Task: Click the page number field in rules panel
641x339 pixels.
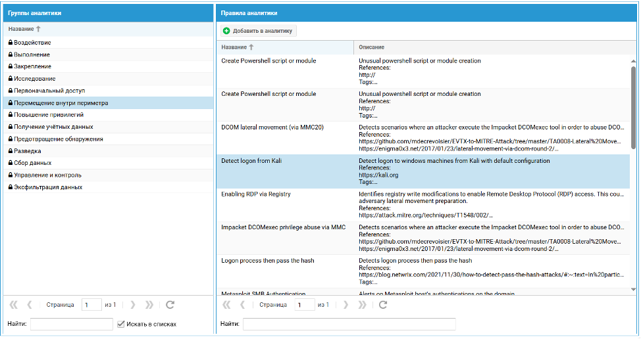Action: pyautogui.click(x=305, y=305)
